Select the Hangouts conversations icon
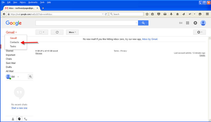The height and width of the screenshot is (122, 211). 19,119
